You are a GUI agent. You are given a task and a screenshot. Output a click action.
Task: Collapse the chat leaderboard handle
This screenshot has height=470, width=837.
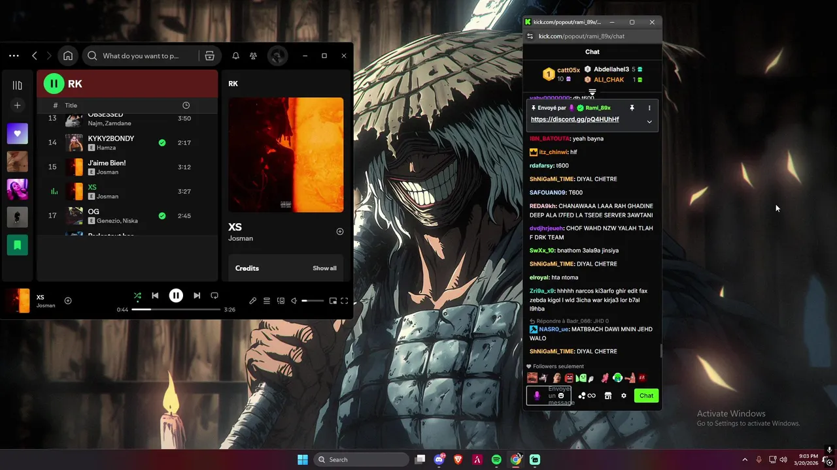click(x=592, y=92)
